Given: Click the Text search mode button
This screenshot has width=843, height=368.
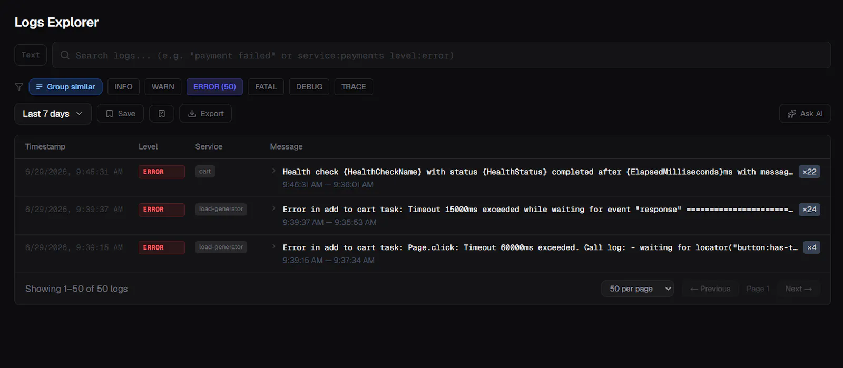Looking at the screenshot, I should click(x=31, y=55).
